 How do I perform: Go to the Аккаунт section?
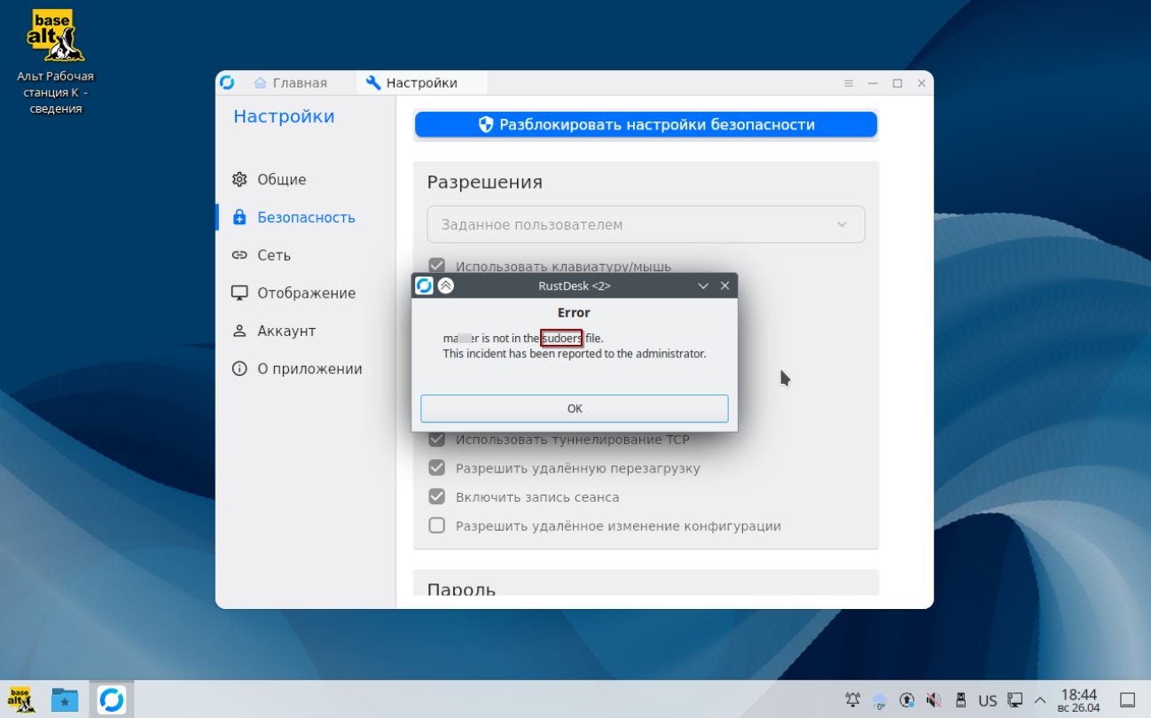pos(286,332)
